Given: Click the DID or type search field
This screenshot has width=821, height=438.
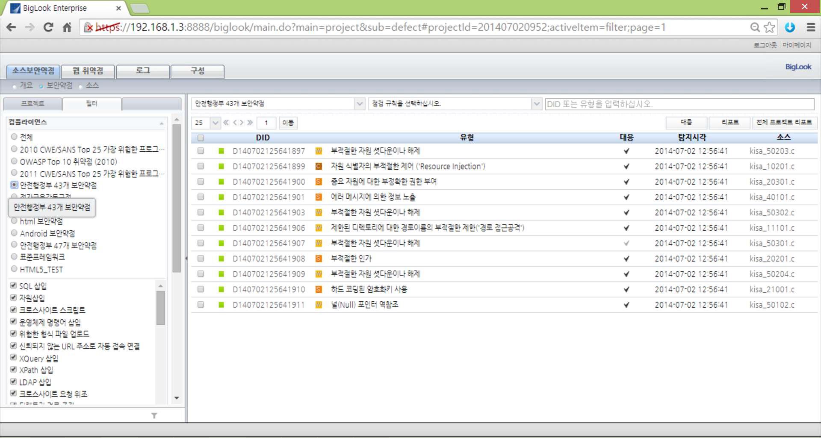Looking at the screenshot, I should point(679,104).
